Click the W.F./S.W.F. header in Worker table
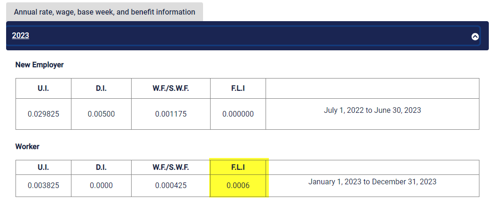This screenshot has width=494, height=205. click(x=171, y=167)
